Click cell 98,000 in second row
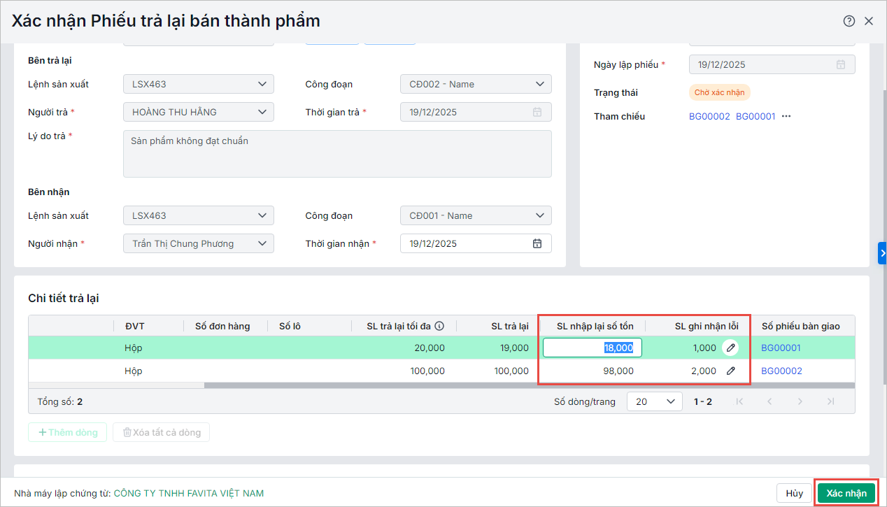 pyautogui.click(x=592, y=371)
